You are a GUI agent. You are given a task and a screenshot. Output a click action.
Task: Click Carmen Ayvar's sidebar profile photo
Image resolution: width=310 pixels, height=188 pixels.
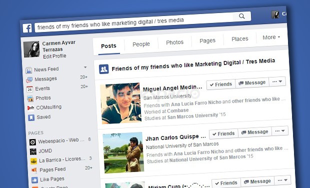31,49
